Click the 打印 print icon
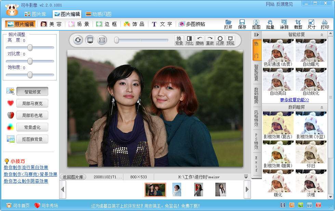 325,24
